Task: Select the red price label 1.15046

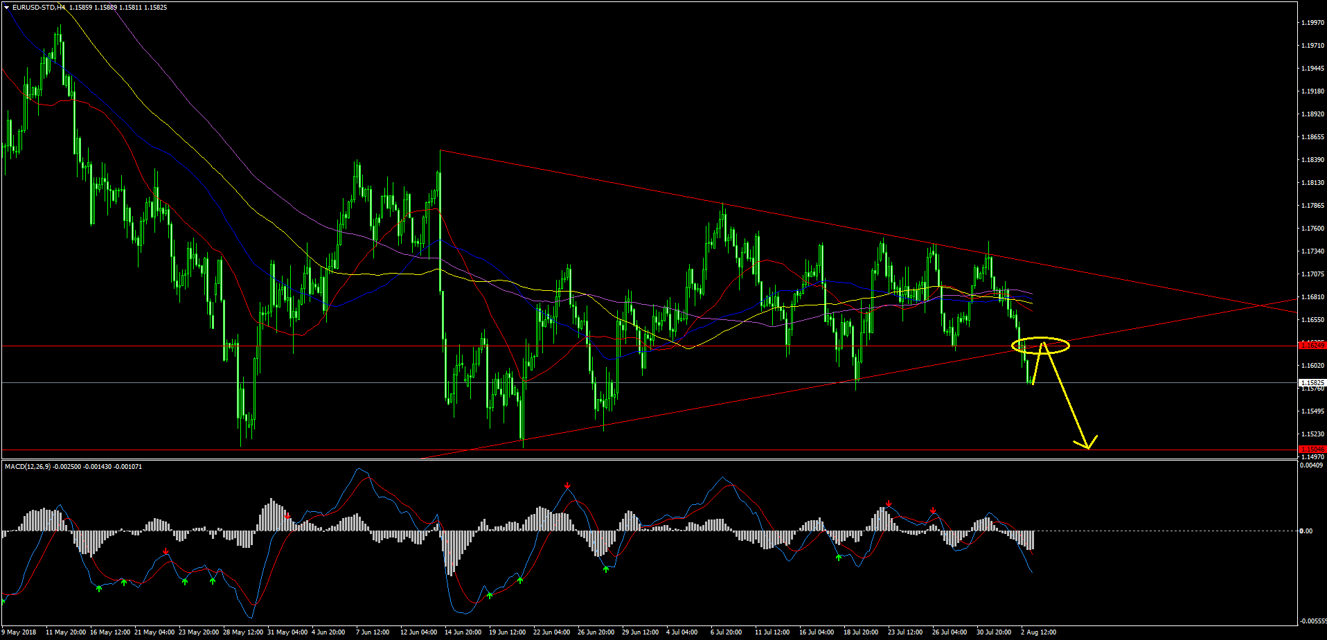Action: click(x=1312, y=450)
